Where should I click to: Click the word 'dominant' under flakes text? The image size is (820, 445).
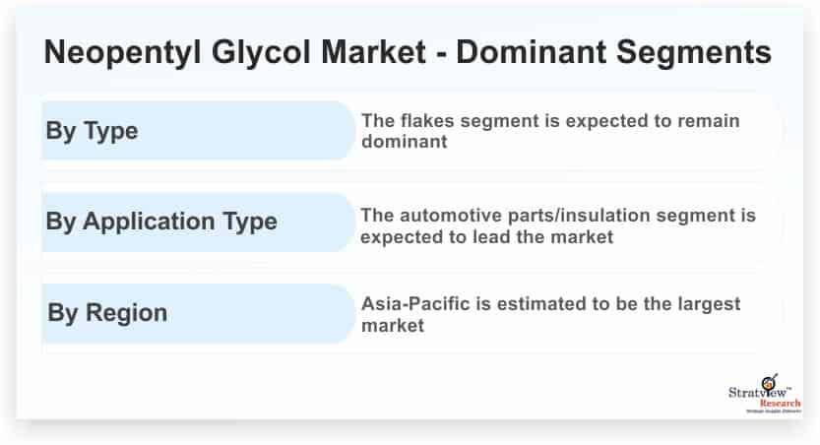click(x=405, y=142)
